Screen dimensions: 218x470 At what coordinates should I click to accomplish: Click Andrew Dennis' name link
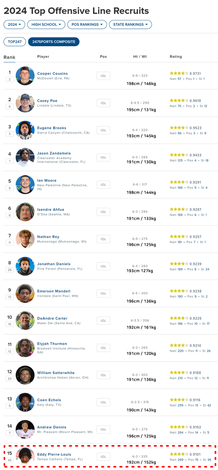tap(52, 427)
